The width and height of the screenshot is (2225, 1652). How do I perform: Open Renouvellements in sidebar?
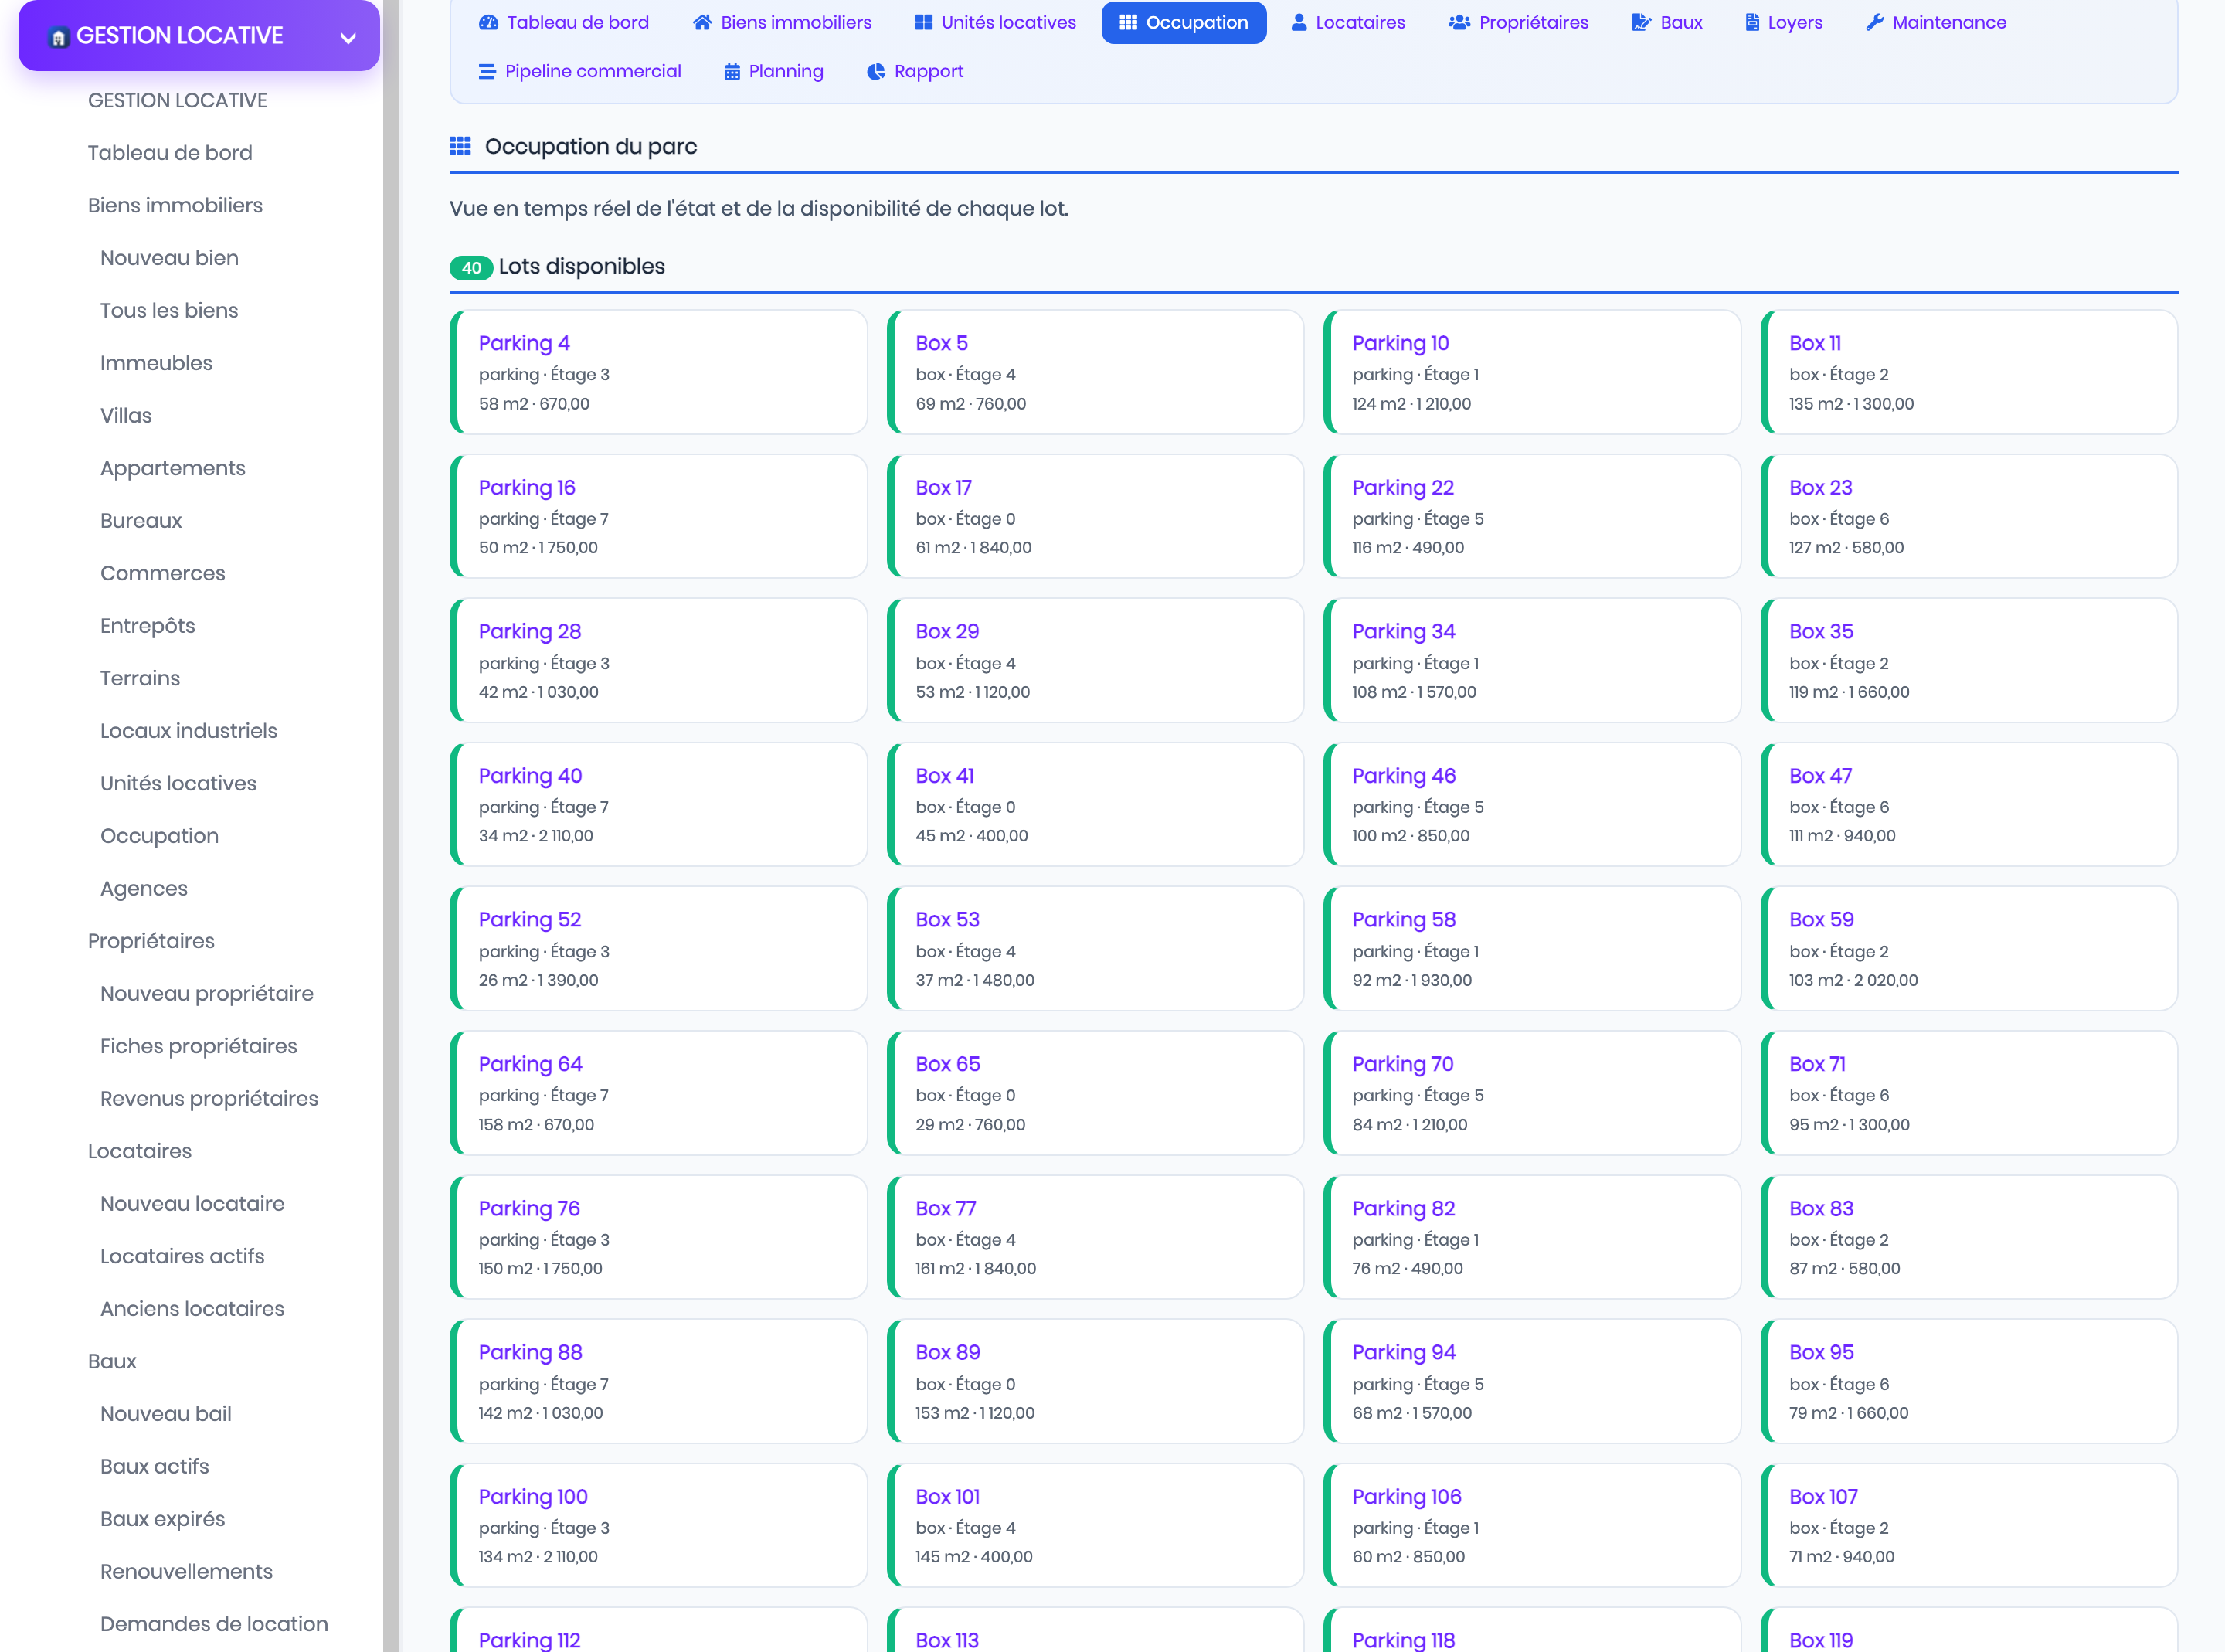pyautogui.click(x=187, y=1571)
